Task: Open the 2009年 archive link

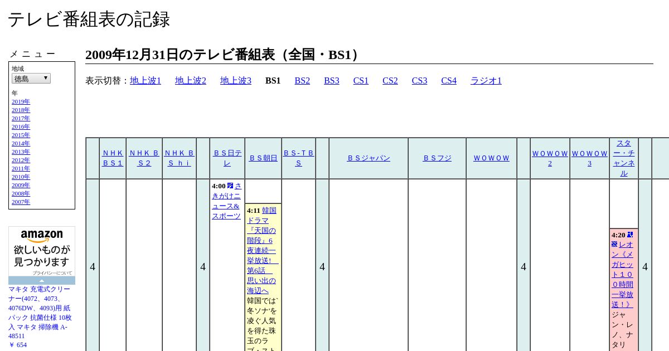Action: 21,186
